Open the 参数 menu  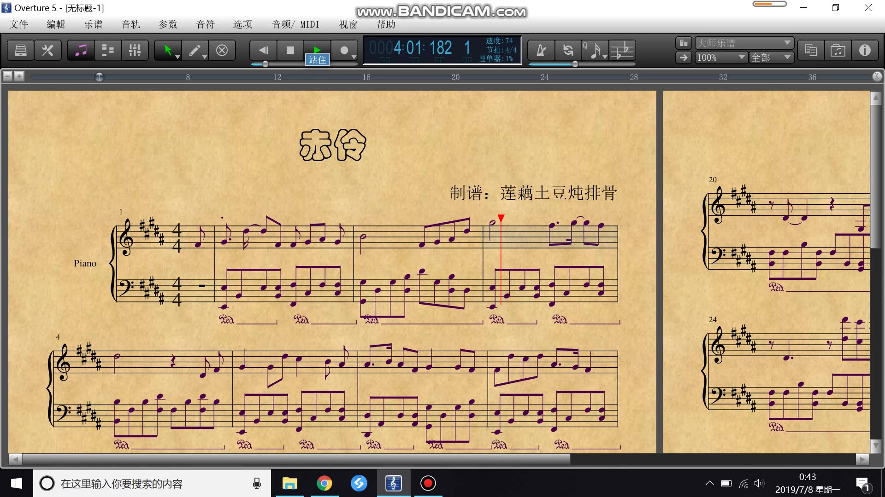[x=168, y=24]
